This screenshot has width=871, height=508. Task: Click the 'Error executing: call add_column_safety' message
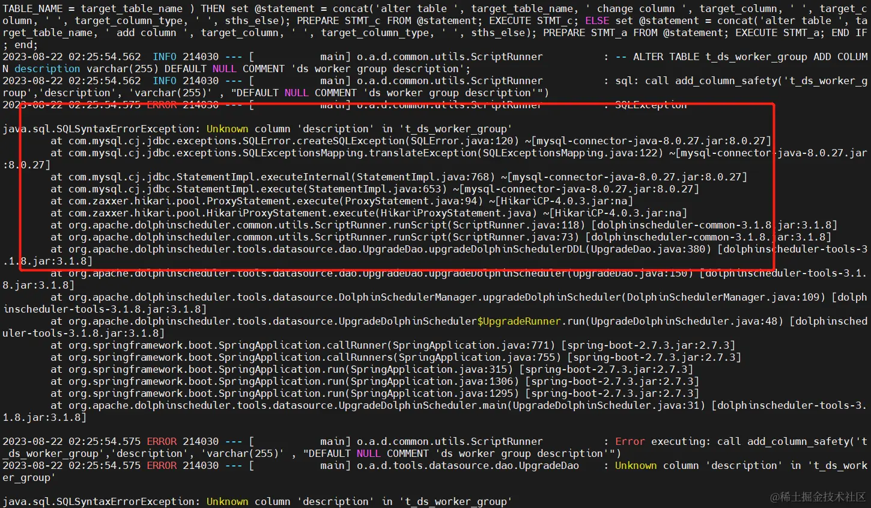click(x=741, y=441)
